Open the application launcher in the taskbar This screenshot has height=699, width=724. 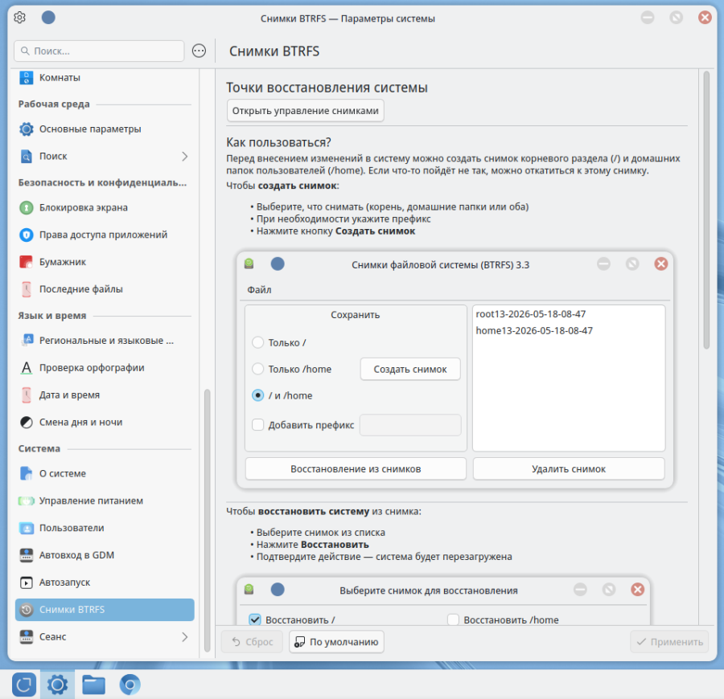[24, 685]
